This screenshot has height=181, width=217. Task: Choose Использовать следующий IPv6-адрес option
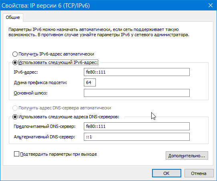[x=15, y=63]
